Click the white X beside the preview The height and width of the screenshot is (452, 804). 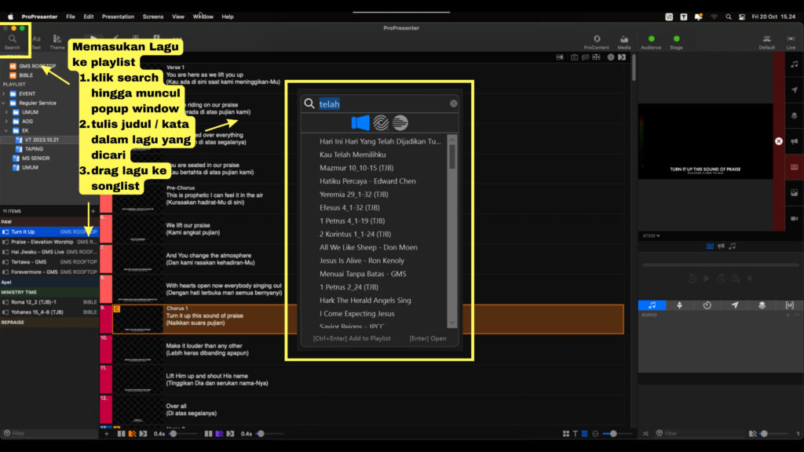[x=778, y=141]
